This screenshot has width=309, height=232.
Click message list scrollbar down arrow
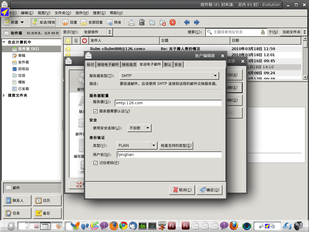[x=305, y=77]
